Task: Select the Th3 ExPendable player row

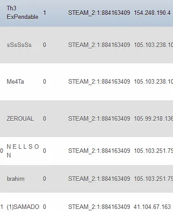Action: point(86,13)
